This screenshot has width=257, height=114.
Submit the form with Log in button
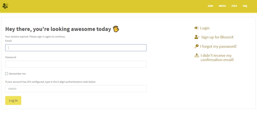click(x=13, y=100)
